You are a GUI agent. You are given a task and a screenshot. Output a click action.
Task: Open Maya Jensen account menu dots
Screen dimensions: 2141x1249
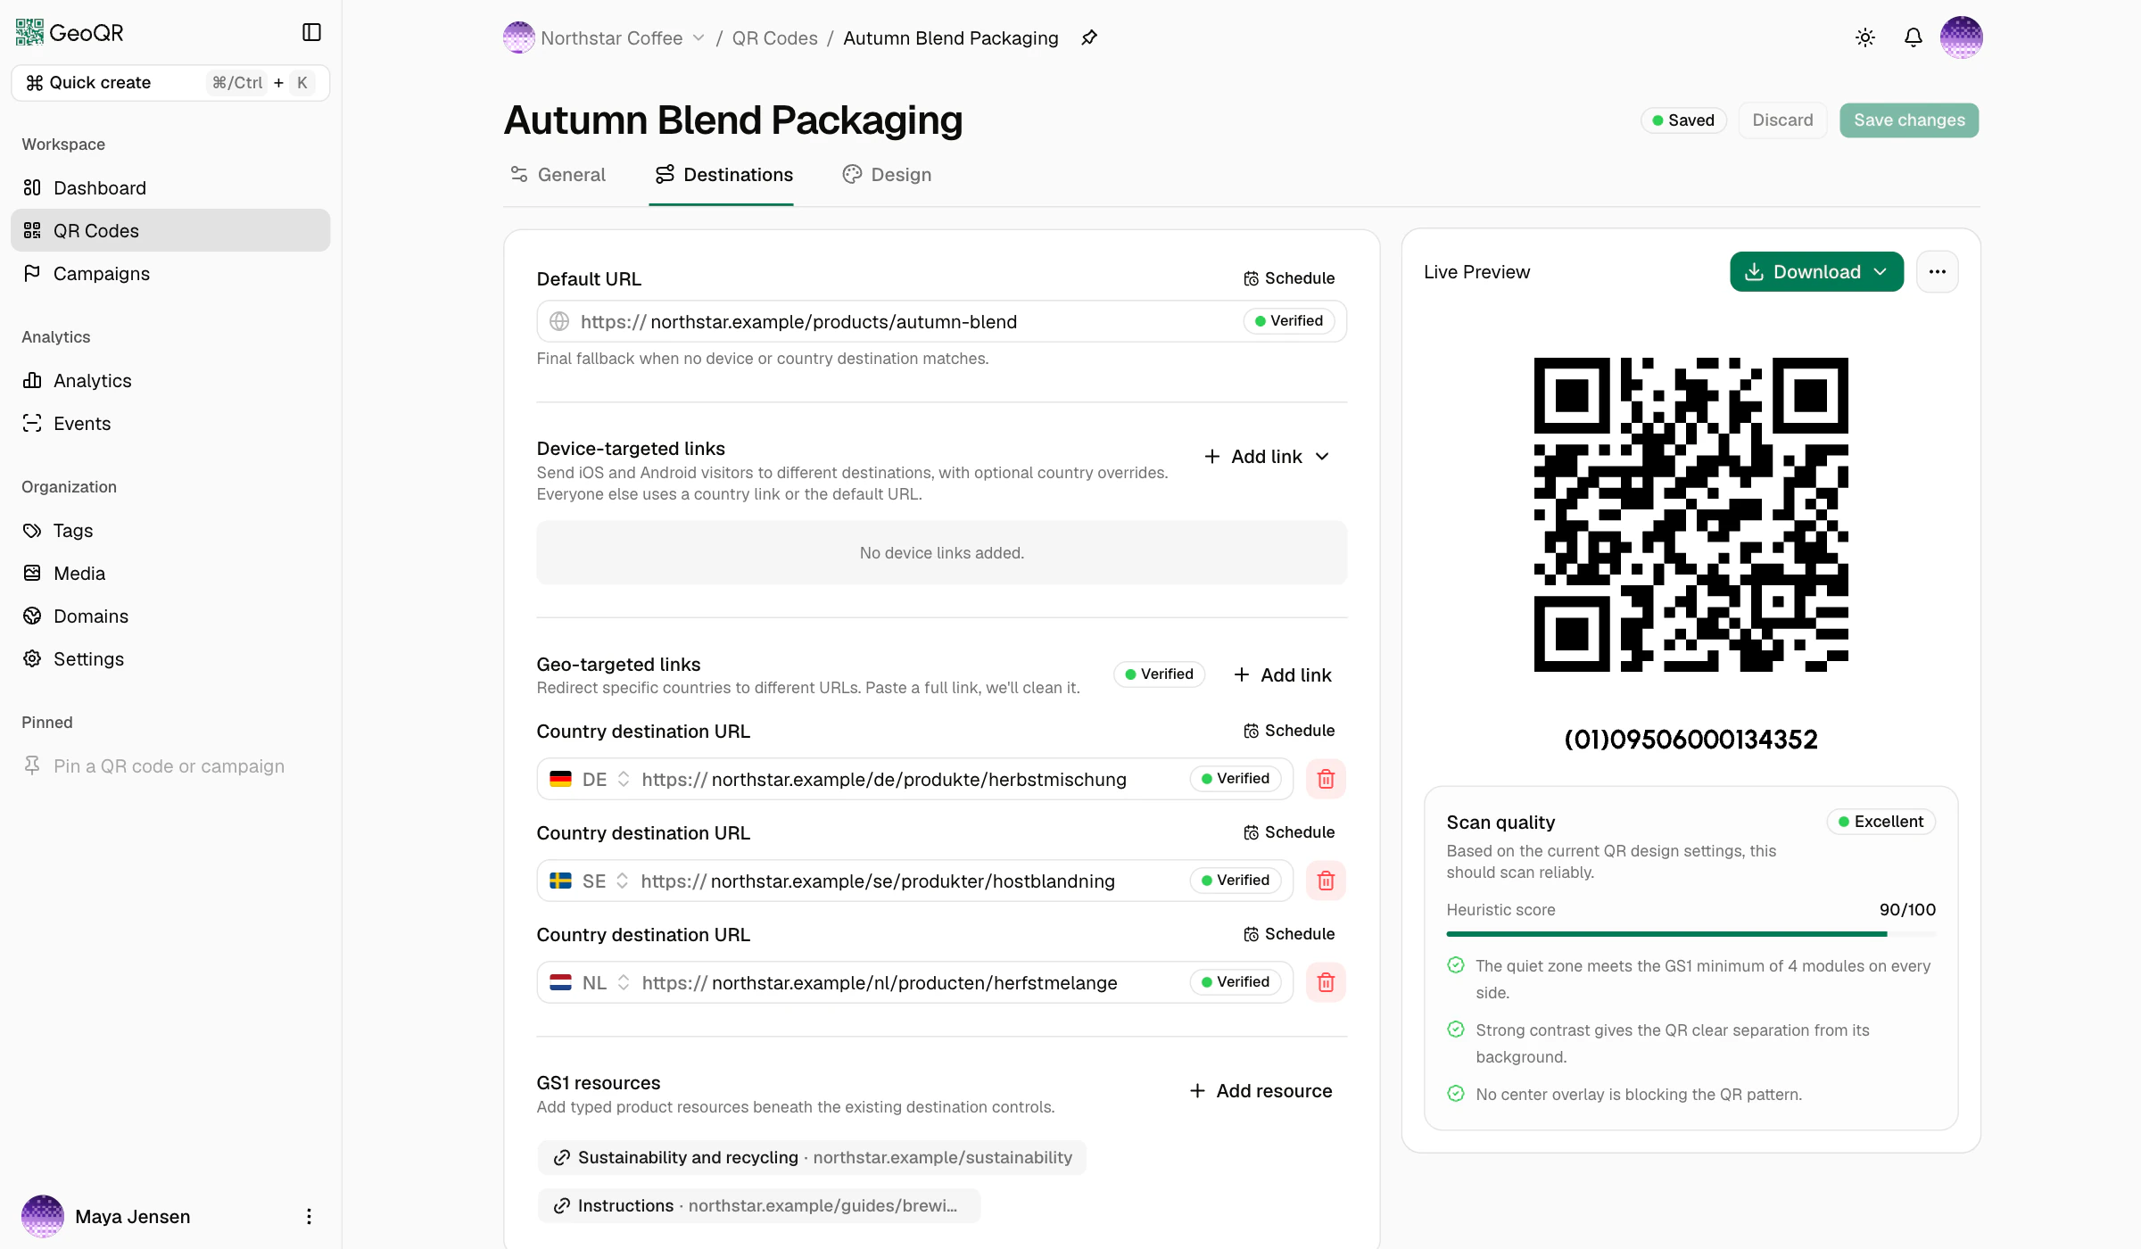309,1217
